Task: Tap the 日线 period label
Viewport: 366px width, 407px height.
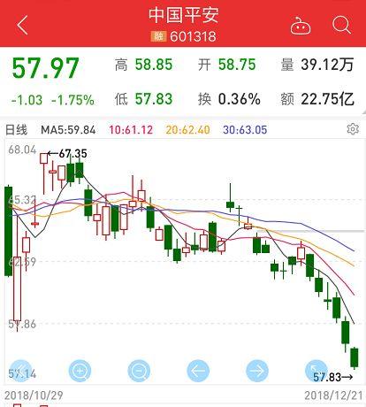Action: point(17,130)
